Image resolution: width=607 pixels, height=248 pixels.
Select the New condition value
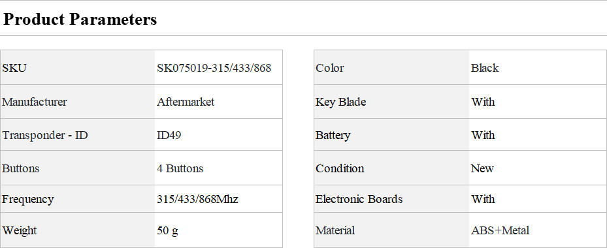click(x=482, y=168)
